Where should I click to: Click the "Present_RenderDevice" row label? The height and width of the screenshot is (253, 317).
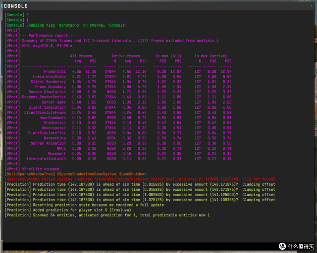pyautogui.click(x=44, y=97)
